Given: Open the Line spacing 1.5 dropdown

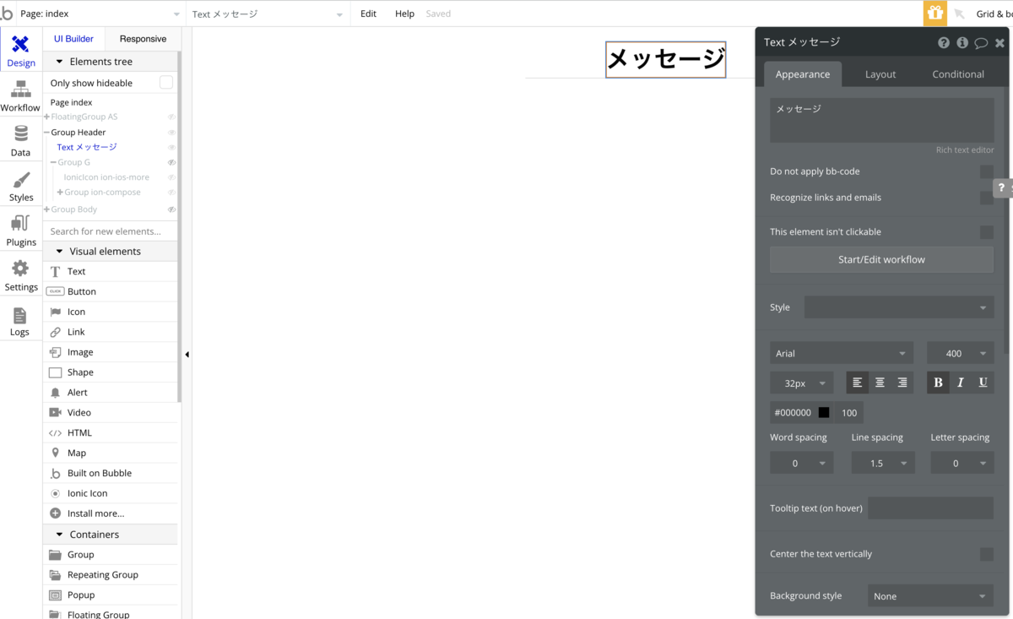Looking at the screenshot, I should point(883,463).
